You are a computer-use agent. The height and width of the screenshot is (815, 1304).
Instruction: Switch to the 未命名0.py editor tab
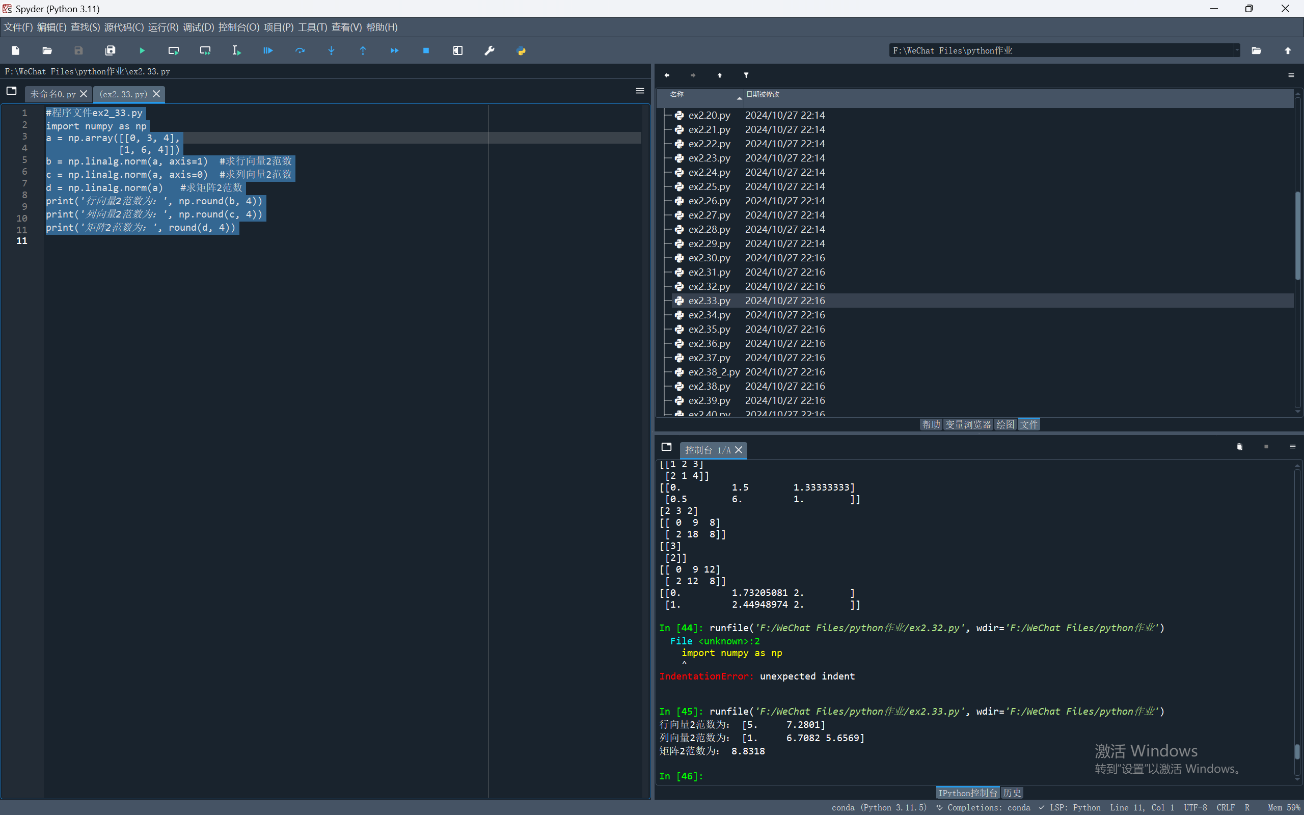coord(53,94)
